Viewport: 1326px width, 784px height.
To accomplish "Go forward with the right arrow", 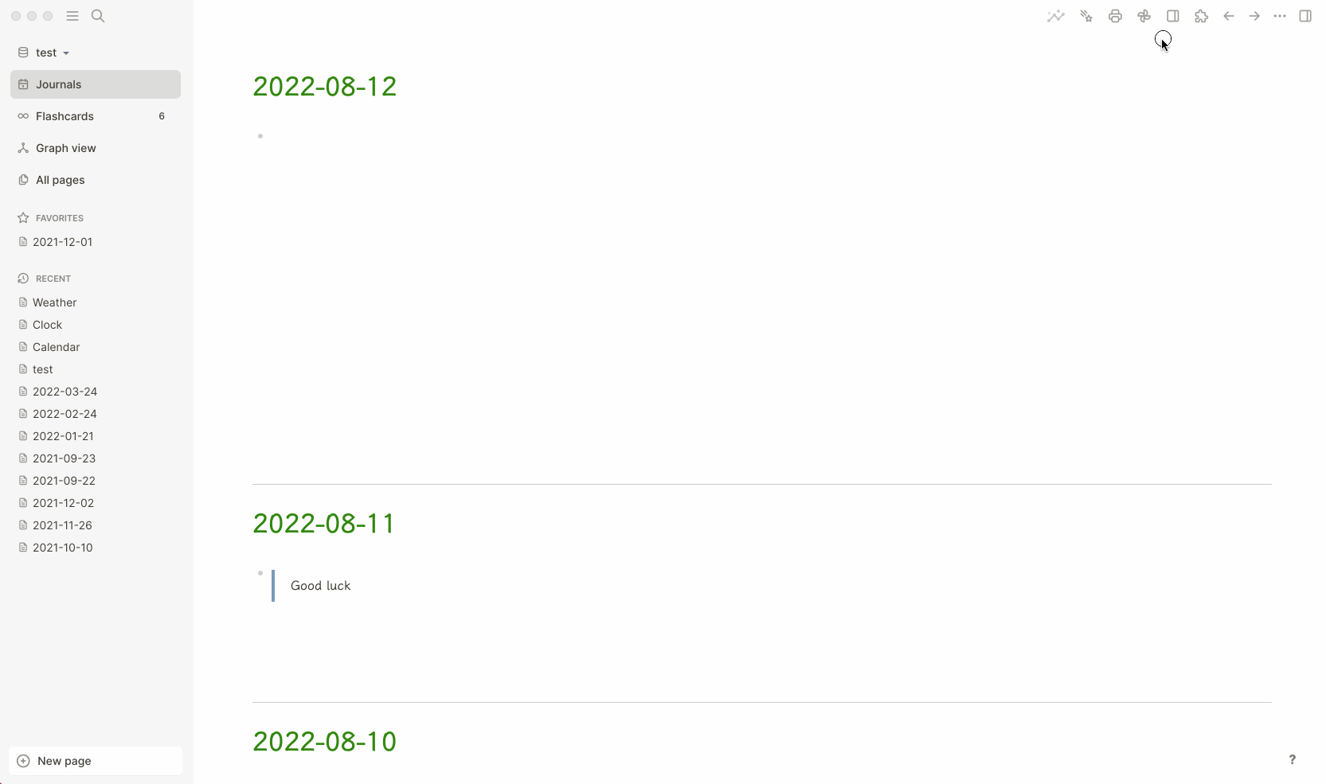I will tap(1254, 16).
